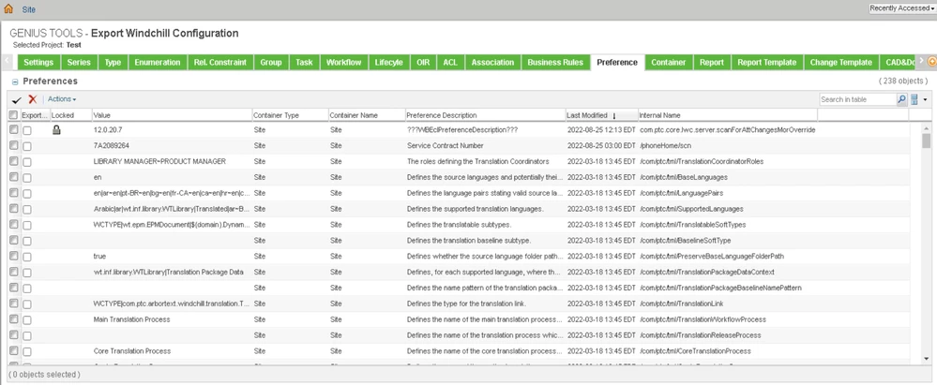The image size is (937, 385).
Task: Sort by Internal Name column header
Action: (727, 115)
